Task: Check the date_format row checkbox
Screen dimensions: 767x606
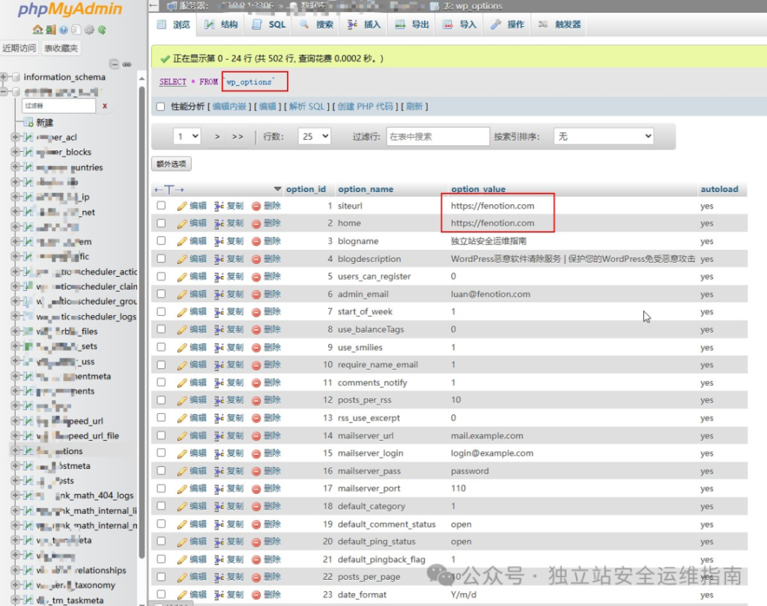Action: pos(161,594)
